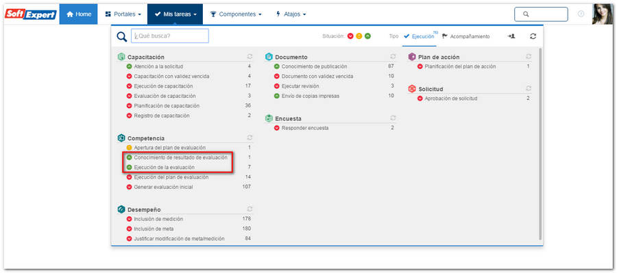Click the global refresh icon at top right
The image size is (617, 273).
(533, 36)
